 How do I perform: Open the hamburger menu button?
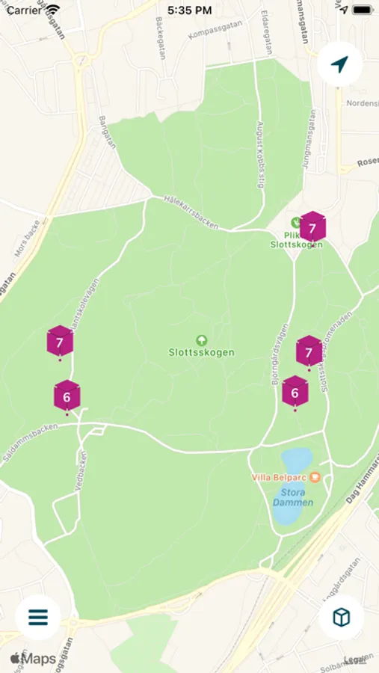coord(38,617)
